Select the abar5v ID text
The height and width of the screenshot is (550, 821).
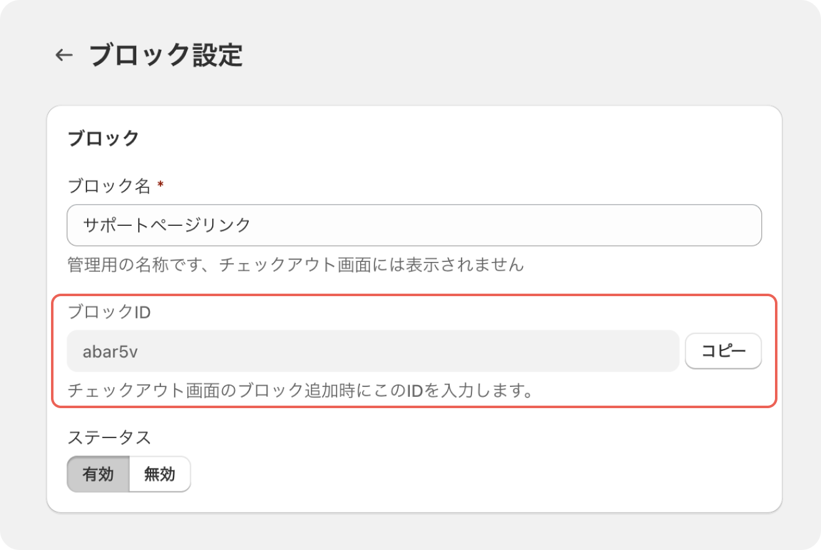pos(110,352)
